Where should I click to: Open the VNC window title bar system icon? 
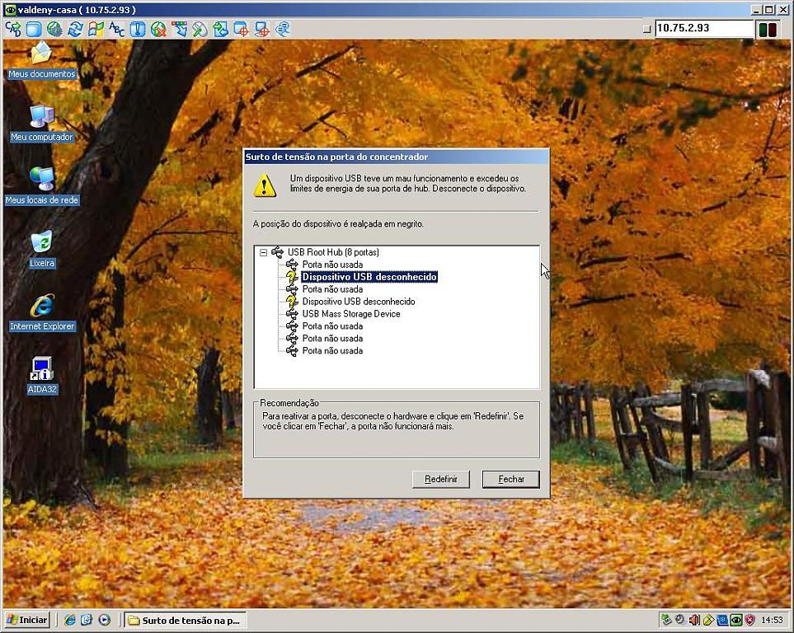point(10,10)
